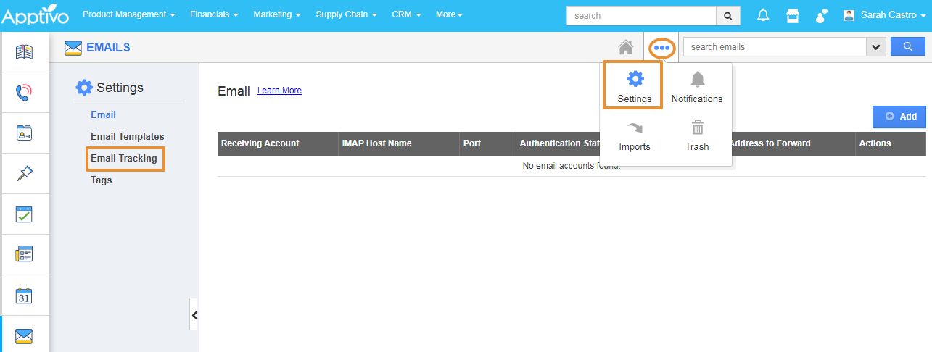Collapse the settings side panel arrow
The width and height of the screenshot is (932, 352).
(x=194, y=315)
